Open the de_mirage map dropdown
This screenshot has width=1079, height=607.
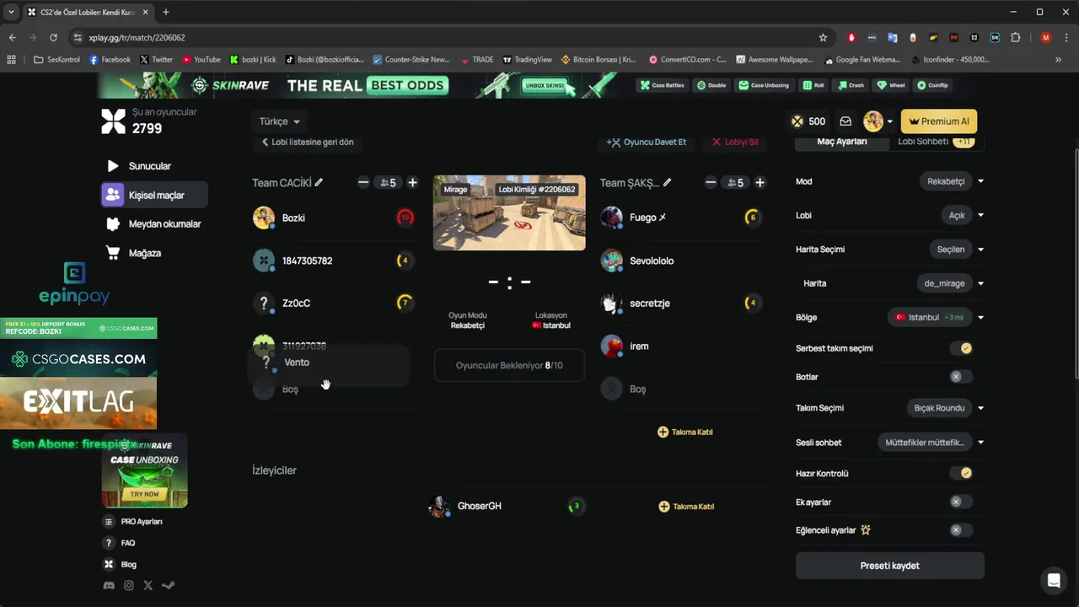(x=950, y=283)
